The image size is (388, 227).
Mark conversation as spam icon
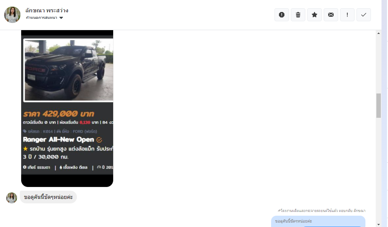(x=282, y=15)
